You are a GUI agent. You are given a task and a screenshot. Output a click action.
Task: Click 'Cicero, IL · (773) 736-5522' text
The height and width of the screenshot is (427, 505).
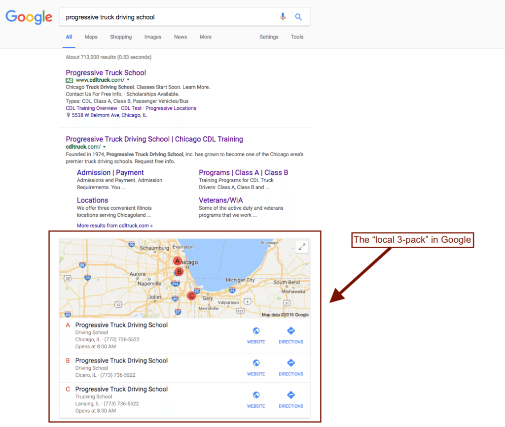[x=106, y=375]
